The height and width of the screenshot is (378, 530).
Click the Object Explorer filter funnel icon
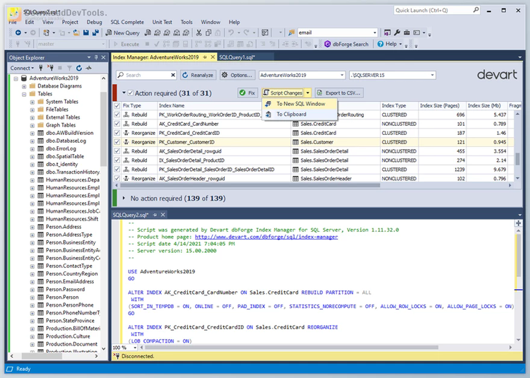point(69,68)
